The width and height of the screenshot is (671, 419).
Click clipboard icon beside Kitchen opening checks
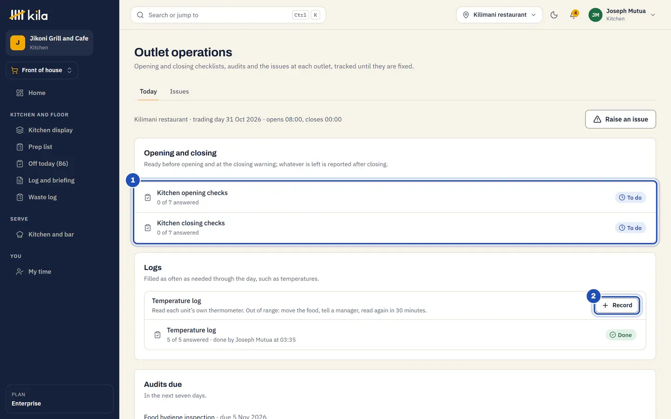tap(148, 197)
